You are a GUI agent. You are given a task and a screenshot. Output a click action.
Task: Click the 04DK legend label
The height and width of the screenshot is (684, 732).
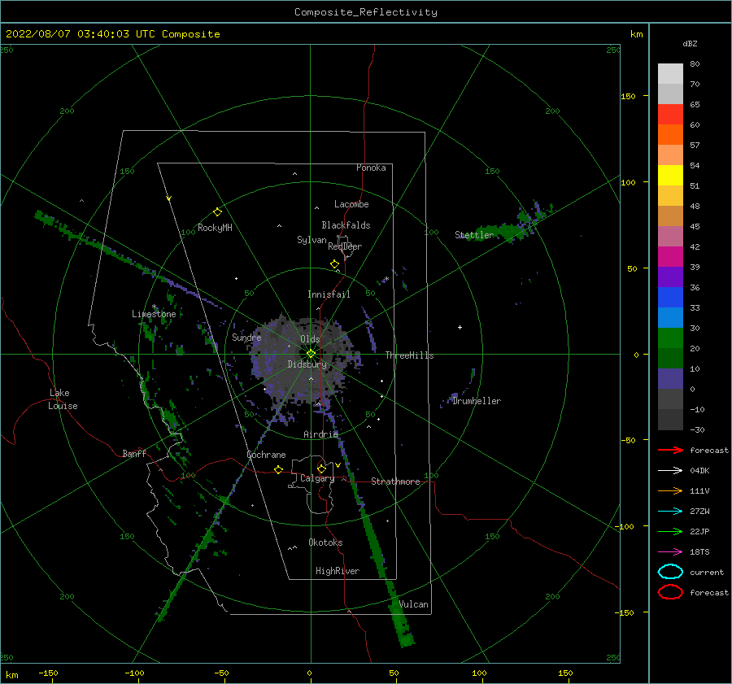point(699,471)
